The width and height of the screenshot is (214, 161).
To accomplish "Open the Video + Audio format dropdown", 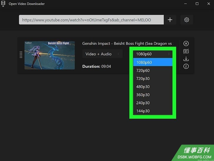I will click(102, 54).
